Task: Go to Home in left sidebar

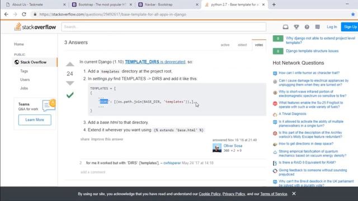Action: pyautogui.click(x=19, y=44)
